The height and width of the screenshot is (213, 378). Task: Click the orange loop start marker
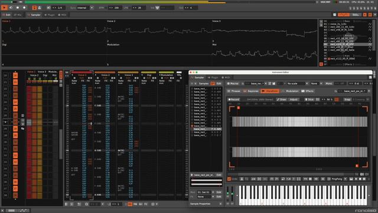tap(239, 108)
